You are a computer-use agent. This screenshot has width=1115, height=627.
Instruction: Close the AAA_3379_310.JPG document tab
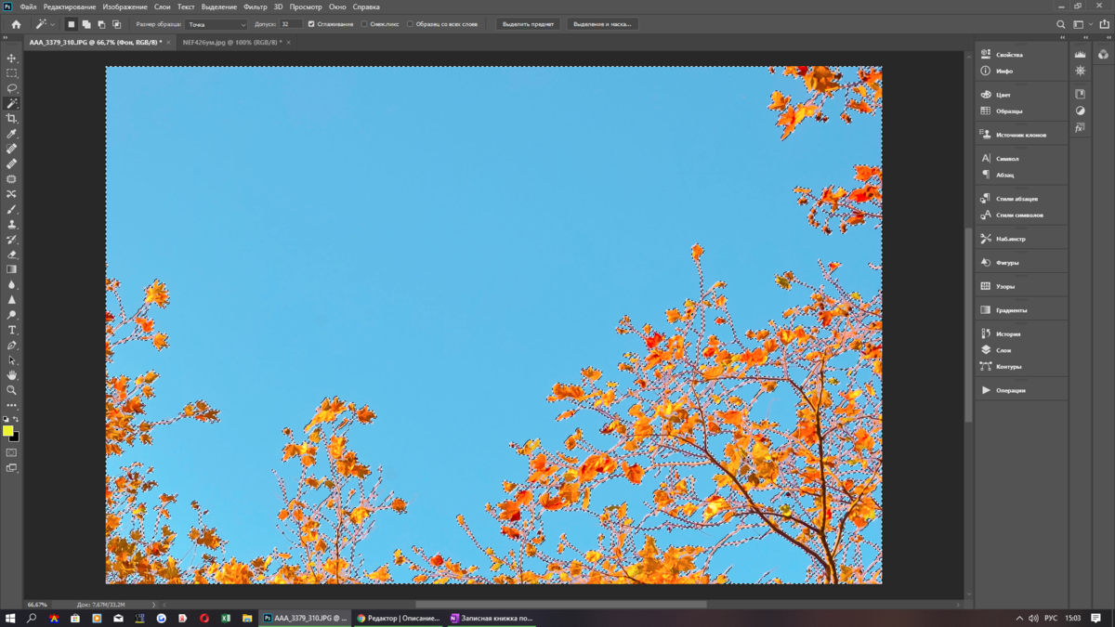click(168, 43)
